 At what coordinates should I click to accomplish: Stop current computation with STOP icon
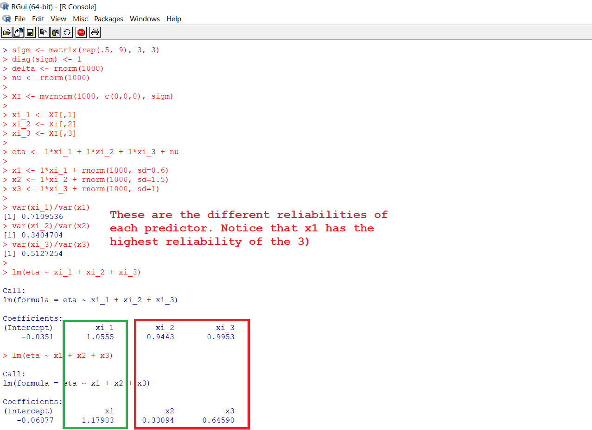click(x=81, y=32)
